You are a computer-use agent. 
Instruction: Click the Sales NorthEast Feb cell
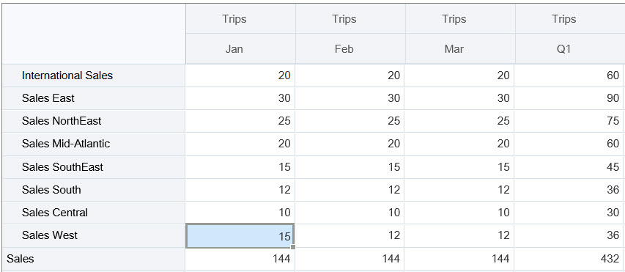[350, 121]
